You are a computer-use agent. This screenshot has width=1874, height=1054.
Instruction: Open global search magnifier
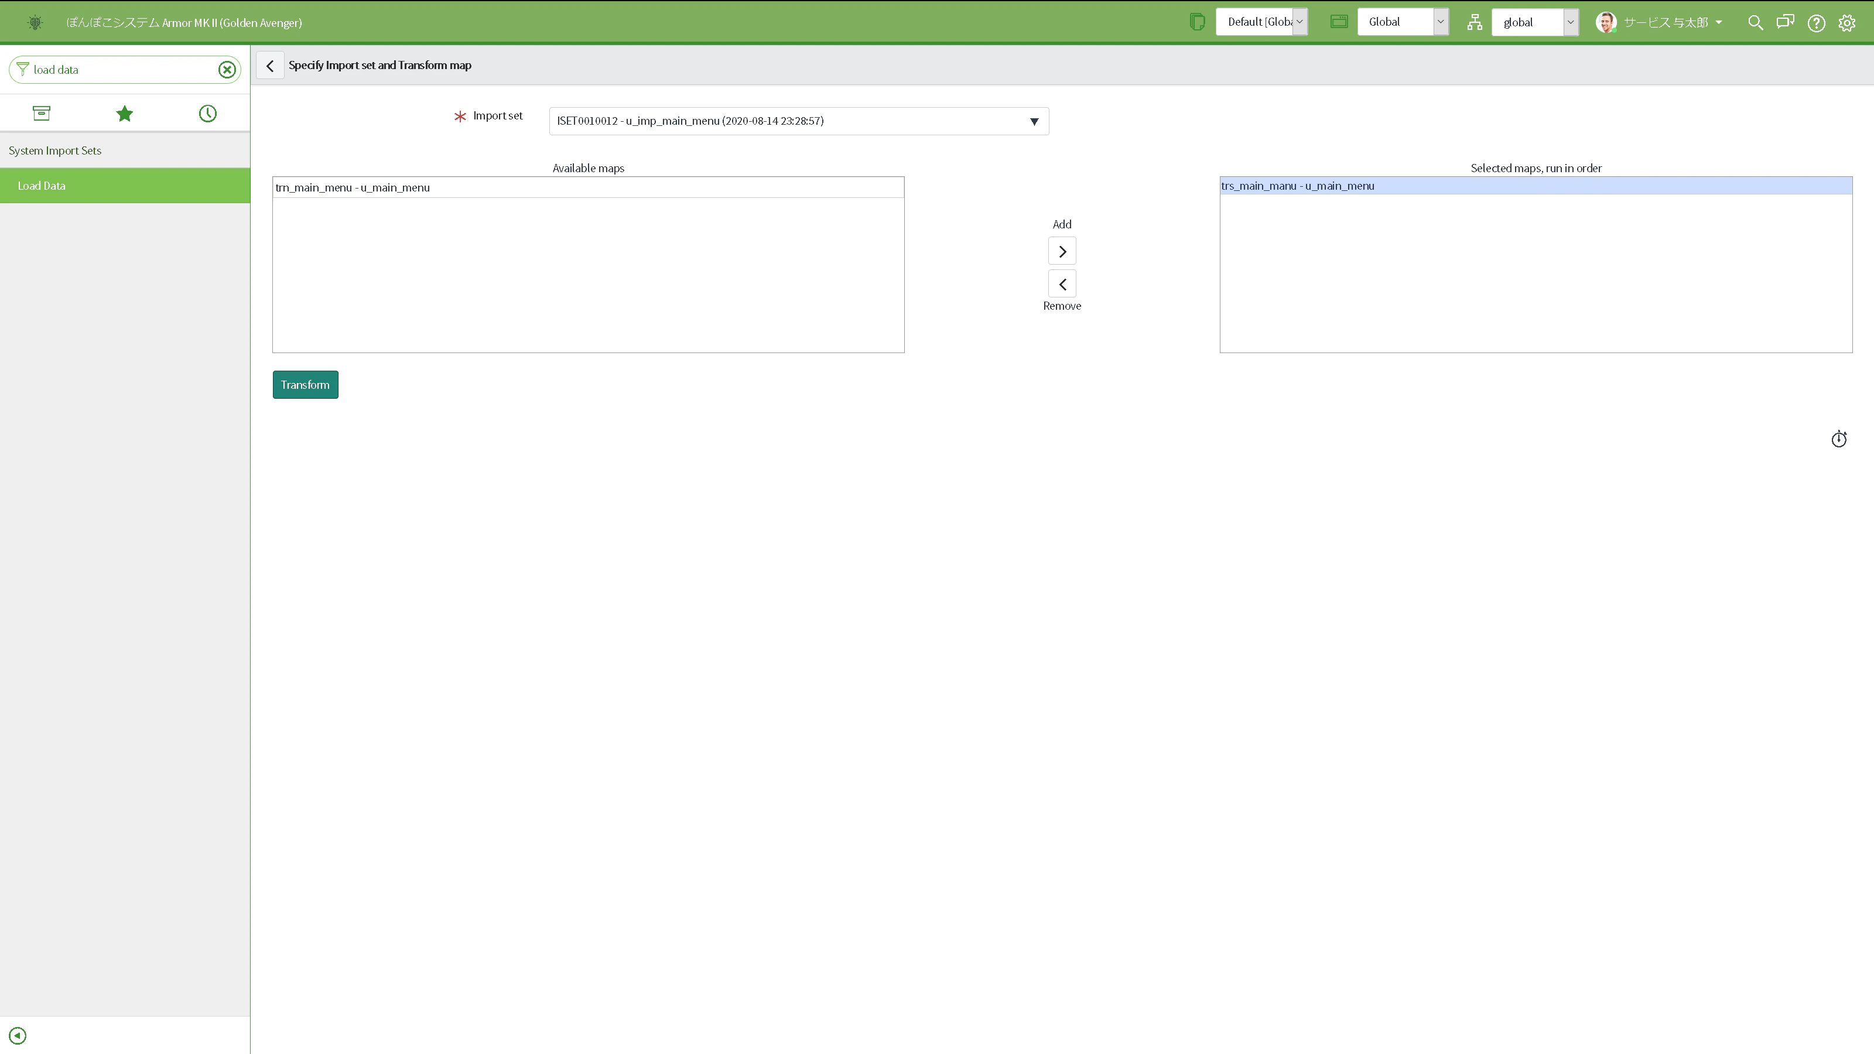[1756, 23]
